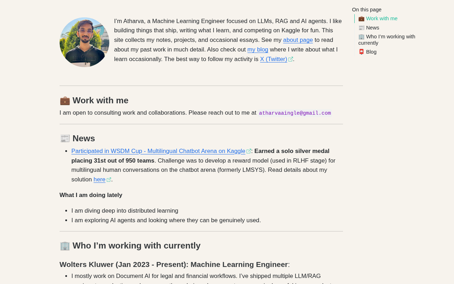Open the WSDM Cup Kaggle competition link
Image resolution: width=454 pixels, height=284 pixels.
pos(158,151)
